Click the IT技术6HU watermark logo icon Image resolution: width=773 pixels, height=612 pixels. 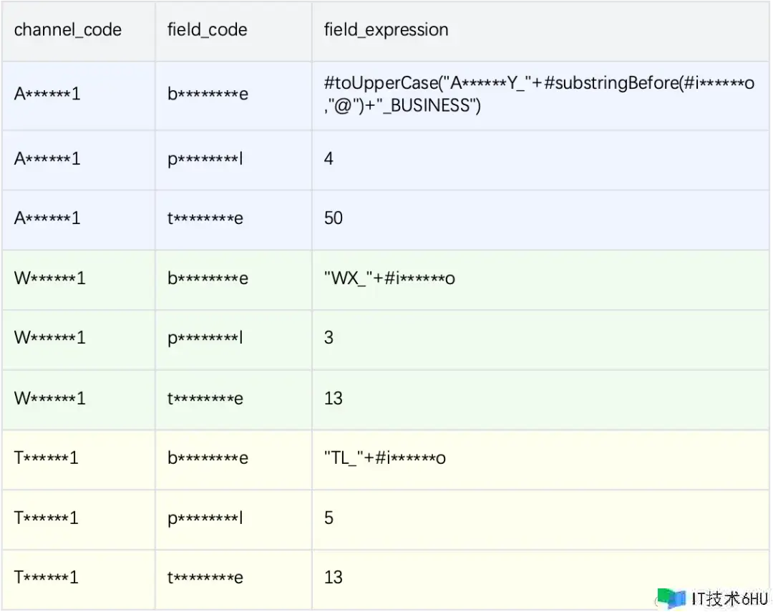point(671,598)
